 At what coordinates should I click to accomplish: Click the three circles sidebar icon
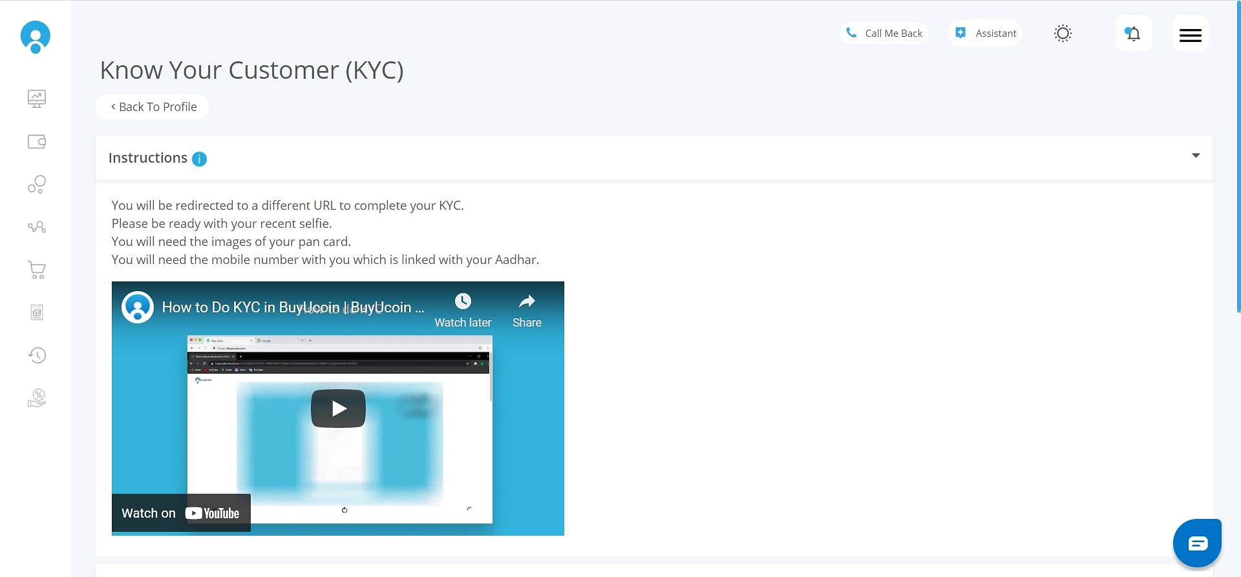point(37,185)
